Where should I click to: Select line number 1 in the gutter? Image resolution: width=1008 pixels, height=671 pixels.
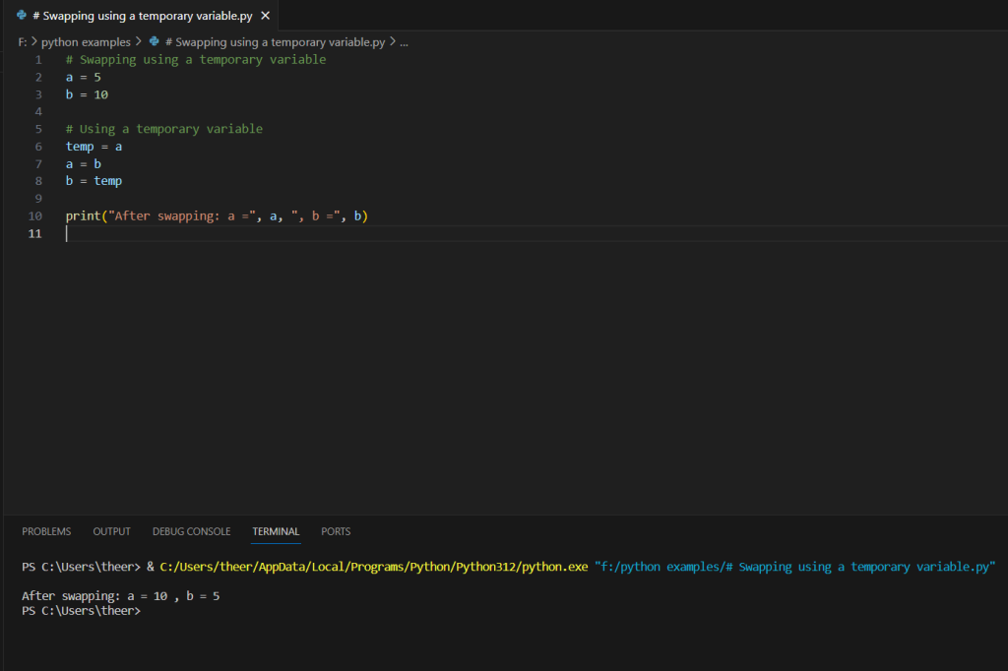38,60
